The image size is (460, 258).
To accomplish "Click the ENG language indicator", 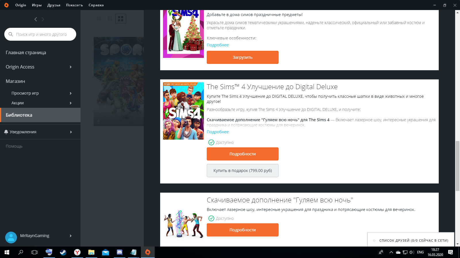I will click(420, 252).
